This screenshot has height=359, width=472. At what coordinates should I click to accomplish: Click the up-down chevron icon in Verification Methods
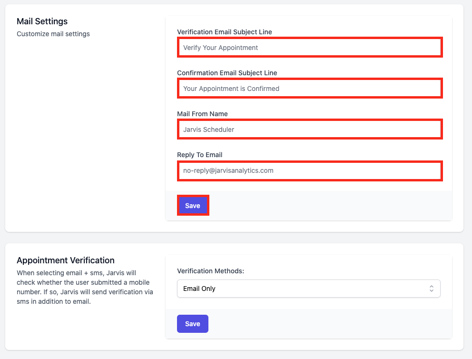(432, 289)
